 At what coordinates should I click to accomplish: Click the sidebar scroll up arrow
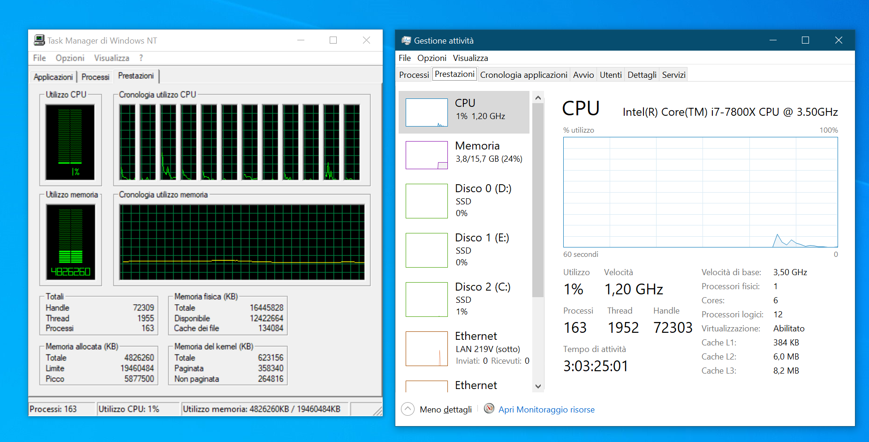pos(538,97)
